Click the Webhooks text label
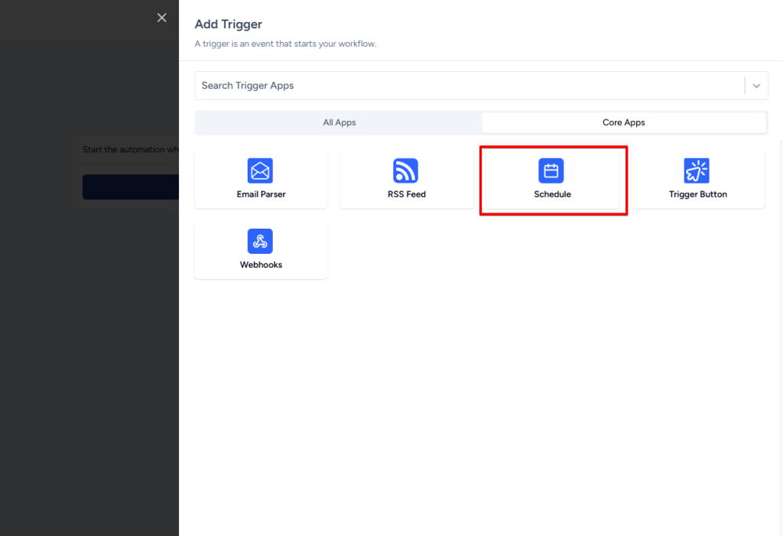The height and width of the screenshot is (536, 783). coord(261,265)
